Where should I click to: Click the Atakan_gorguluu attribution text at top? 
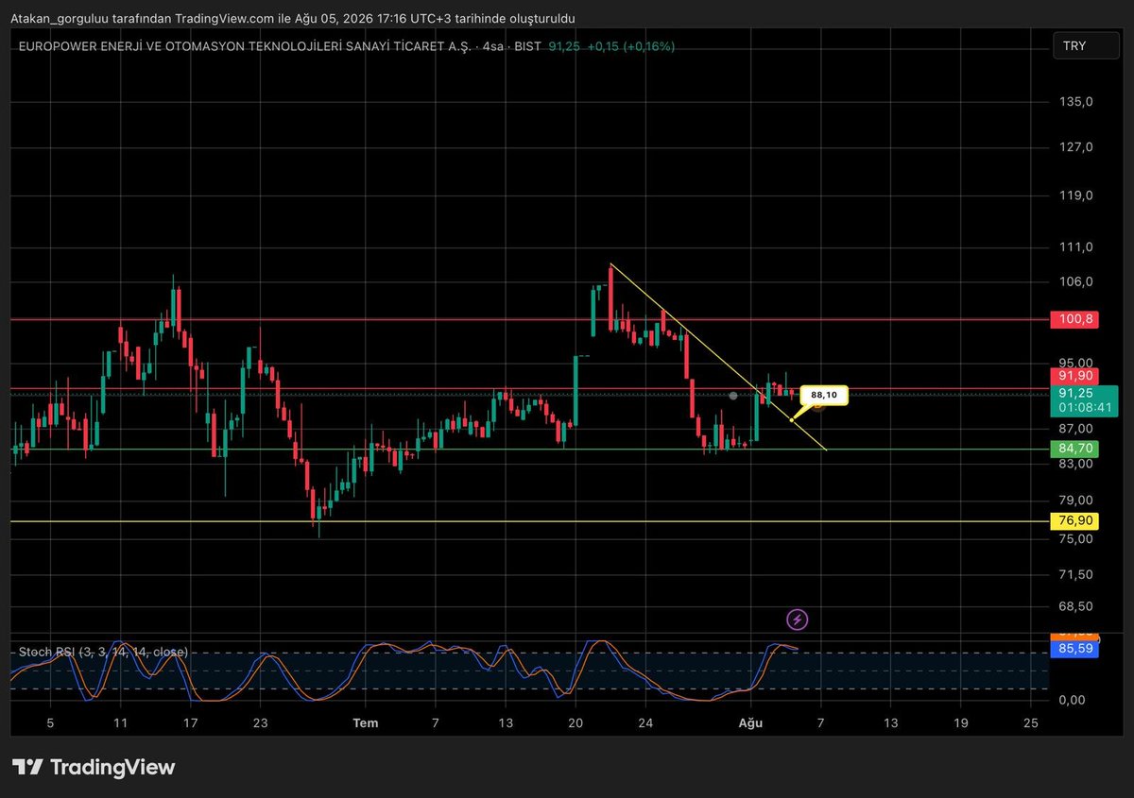coord(292,18)
